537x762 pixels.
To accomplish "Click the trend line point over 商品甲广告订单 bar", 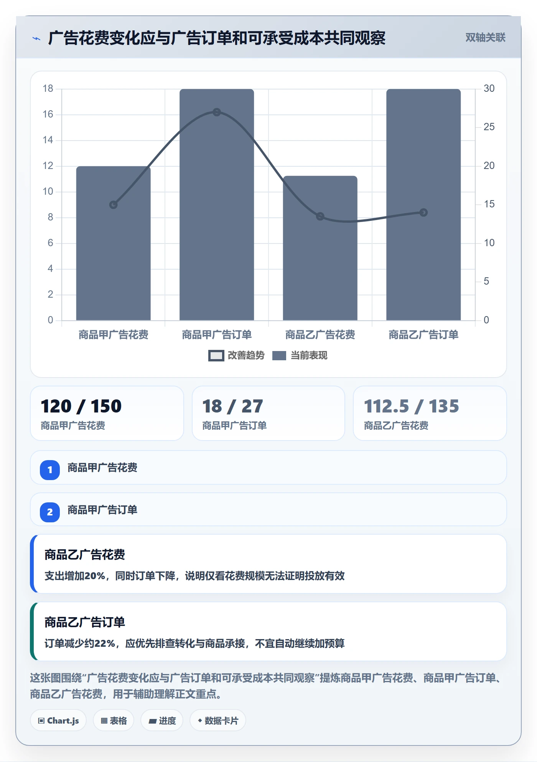I will pyautogui.click(x=217, y=112).
